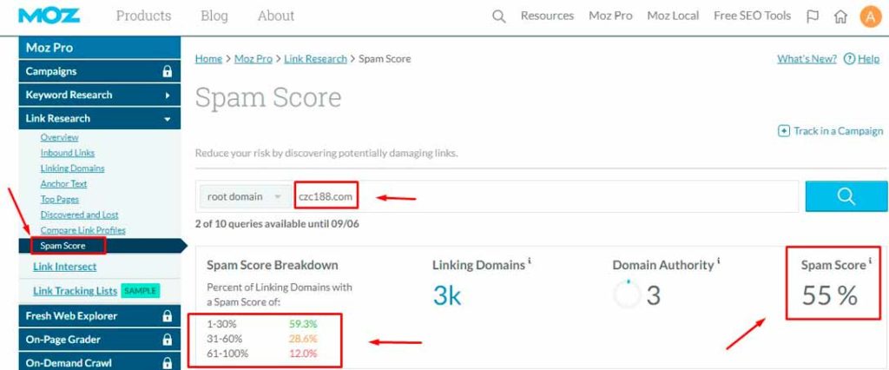
Task: Open the search magnifier in top navigation
Action: 499,17
